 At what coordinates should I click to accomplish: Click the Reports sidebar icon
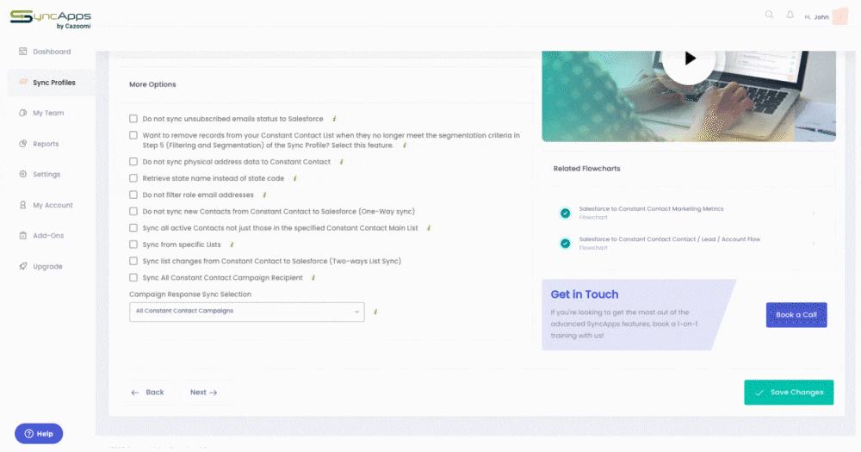(23, 144)
